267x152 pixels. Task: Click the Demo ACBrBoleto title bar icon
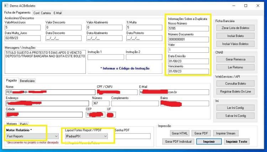pyautogui.click(x=6, y=6)
